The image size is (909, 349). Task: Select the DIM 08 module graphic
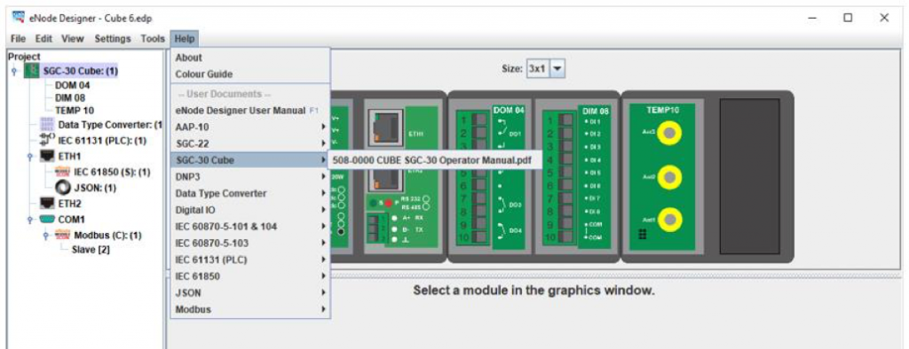click(576, 176)
